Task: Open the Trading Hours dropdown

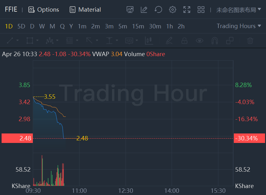Action: (239, 26)
